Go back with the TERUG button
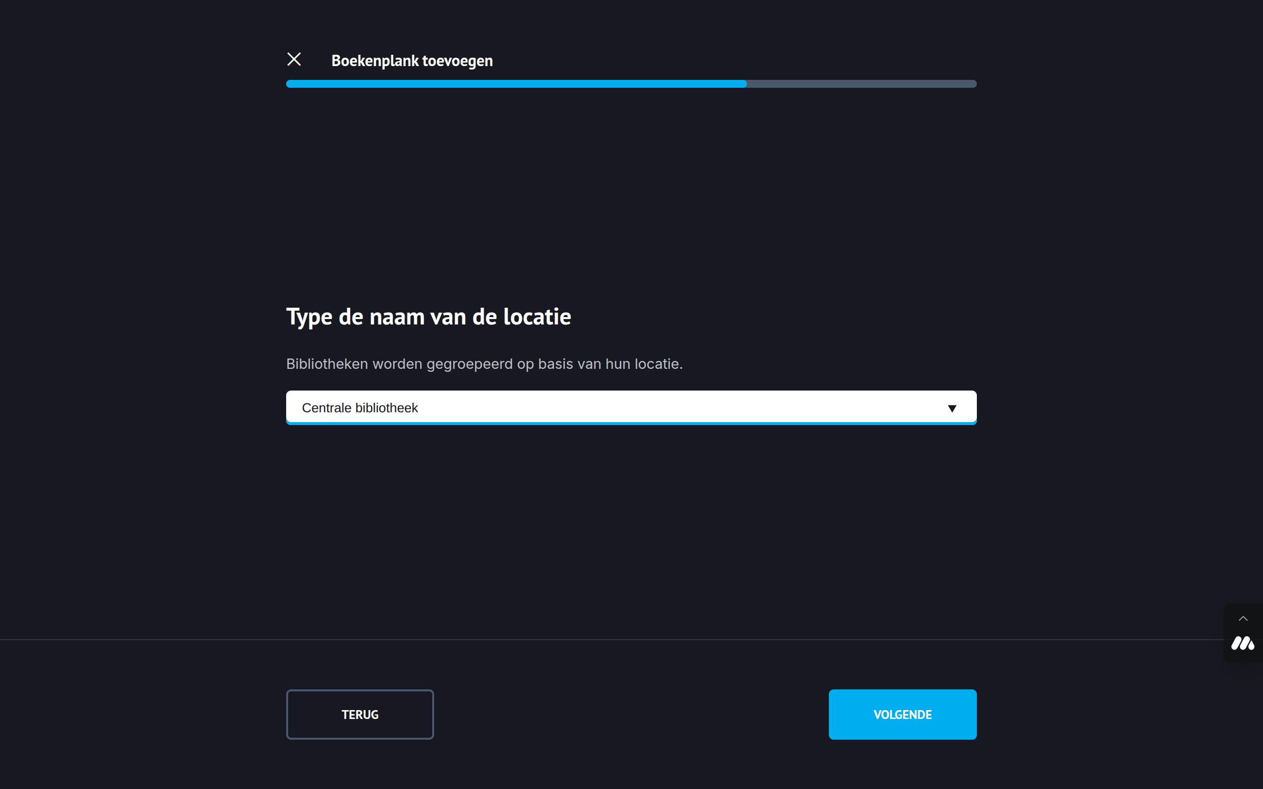The height and width of the screenshot is (789, 1263). point(360,715)
